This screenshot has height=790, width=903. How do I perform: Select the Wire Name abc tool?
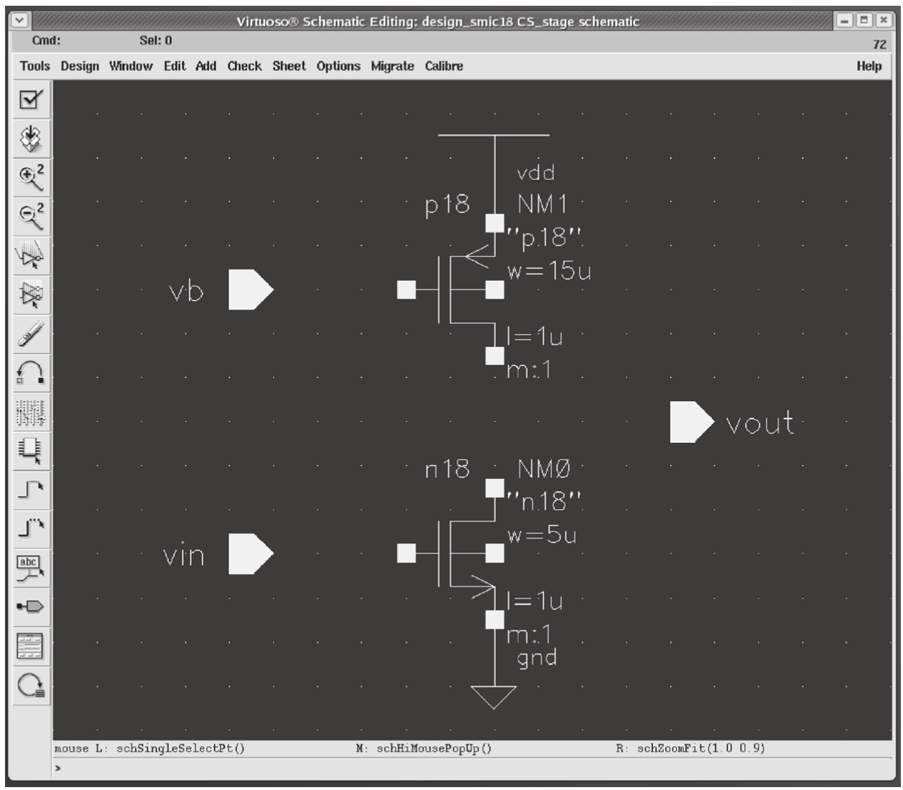click(30, 567)
